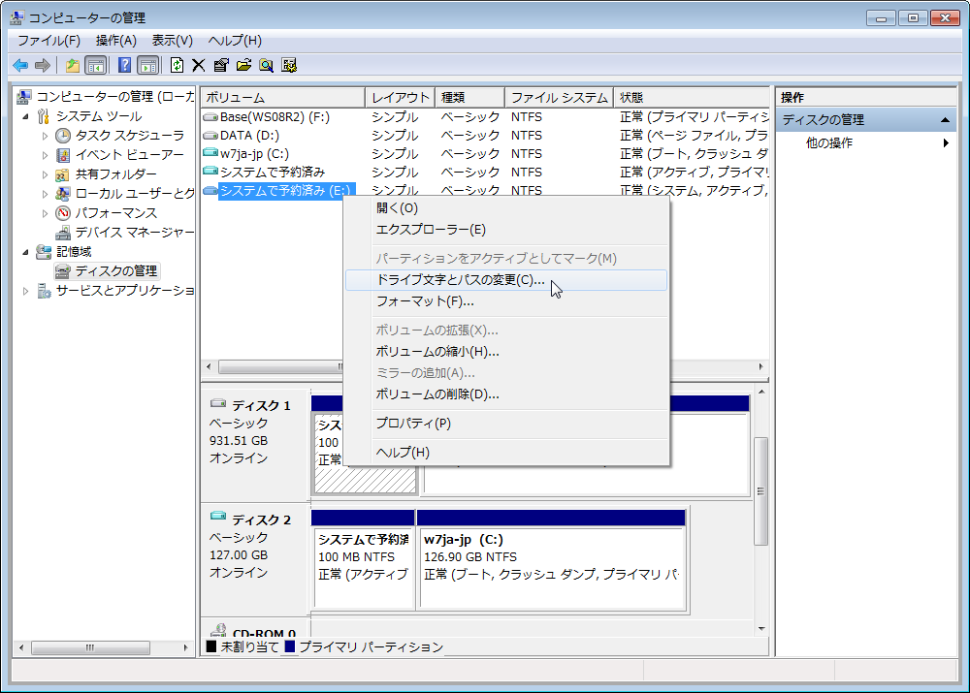Choose ヘルプ(H) from the context menu
The height and width of the screenshot is (693, 970).
506,453
